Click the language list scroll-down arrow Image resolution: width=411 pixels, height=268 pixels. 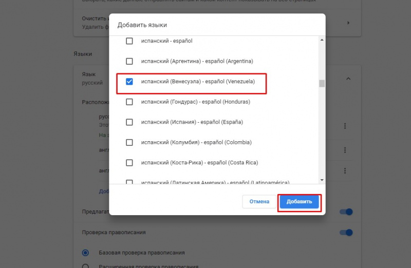point(322,180)
